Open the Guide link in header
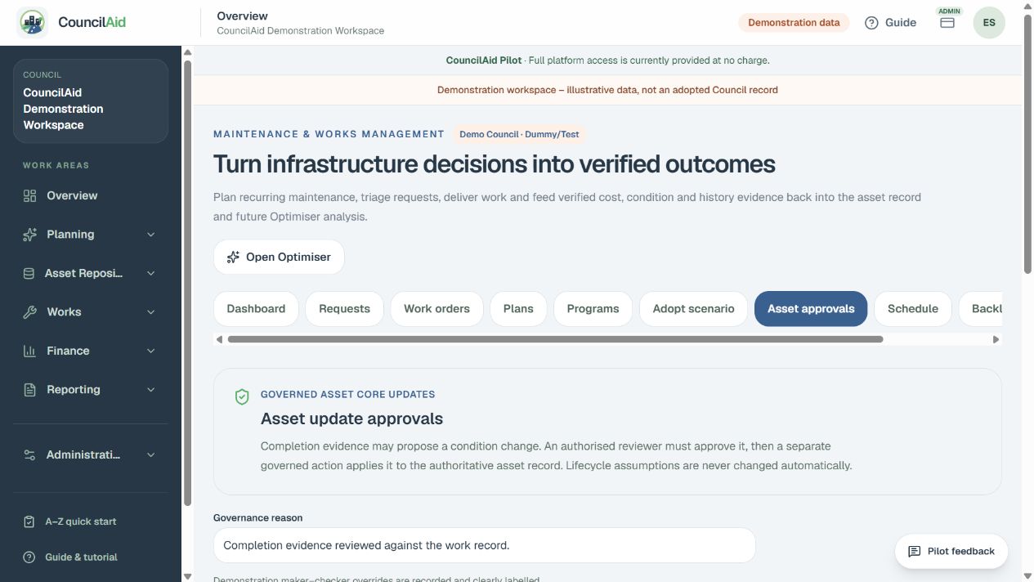1034x582 pixels. pyautogui.click(x=890, y=23)
